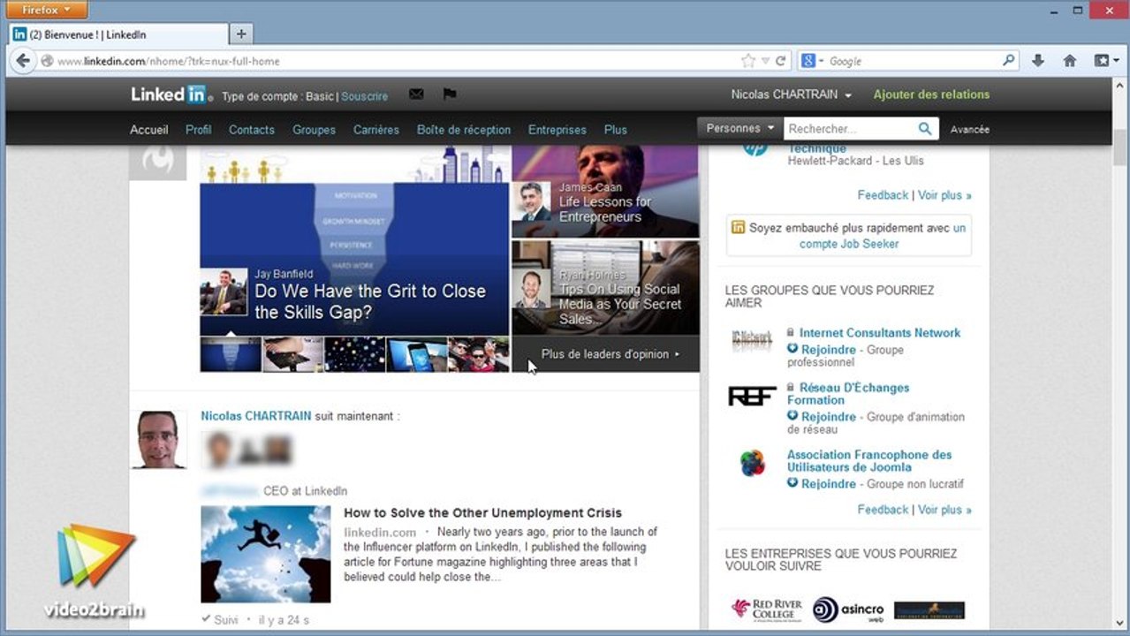Open Do We Have the Grit article

pyautogui.click(x=370, y=301)
